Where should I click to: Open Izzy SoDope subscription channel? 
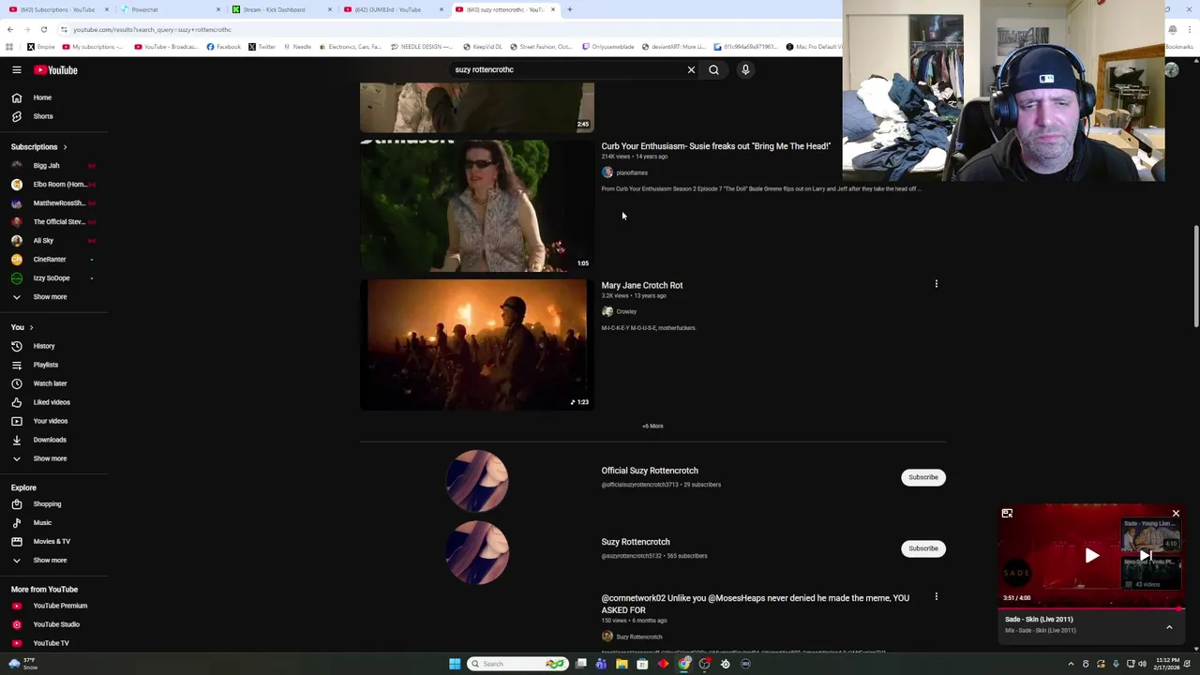pyautogui.click(x=53, y=278)
